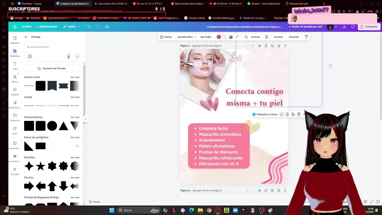Redo the last action
This screenshot has height=215, width=382.
[97, 27]
